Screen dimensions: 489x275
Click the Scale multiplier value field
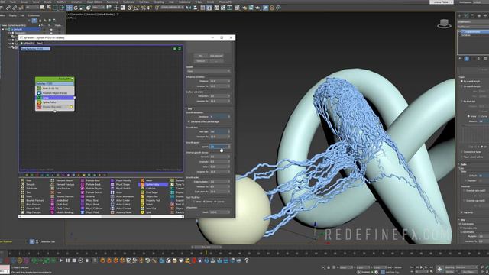coord(219,182)
